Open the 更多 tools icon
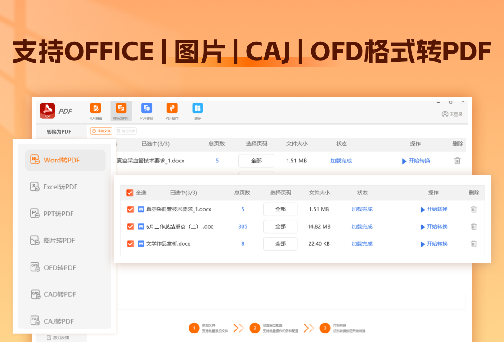Viewport: 504px width, 342px height. (198, 111)
